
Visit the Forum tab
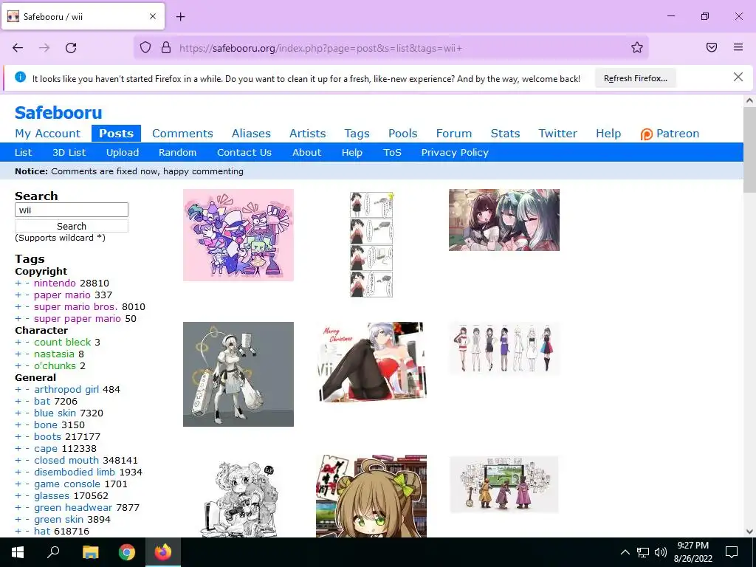pyautogui.click(x=454, y=134)
